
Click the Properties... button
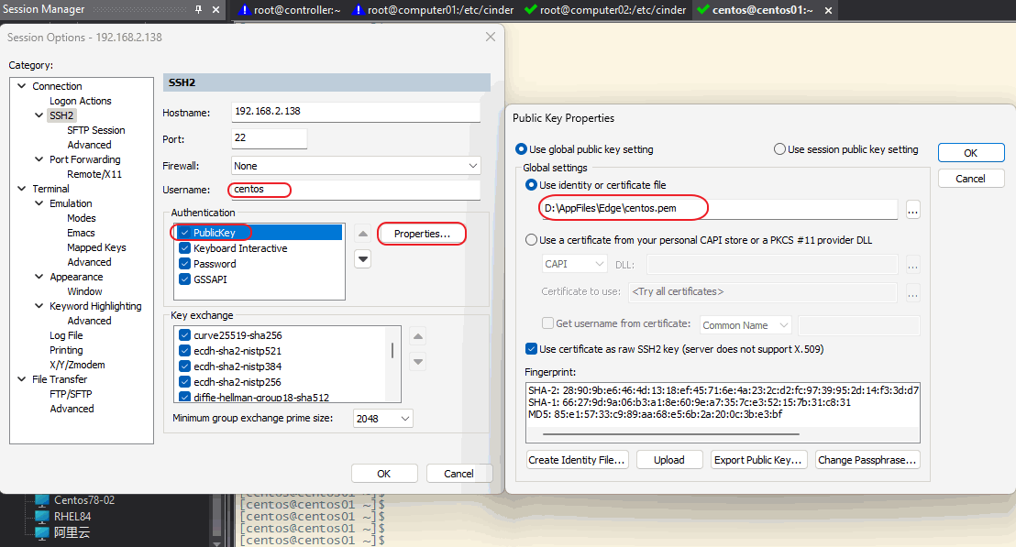[x=422, y=234]
